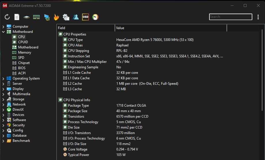265x160 pixels.
Task: Sort by the Value column header
Action: pyautogui.click(x=171, y=28)
